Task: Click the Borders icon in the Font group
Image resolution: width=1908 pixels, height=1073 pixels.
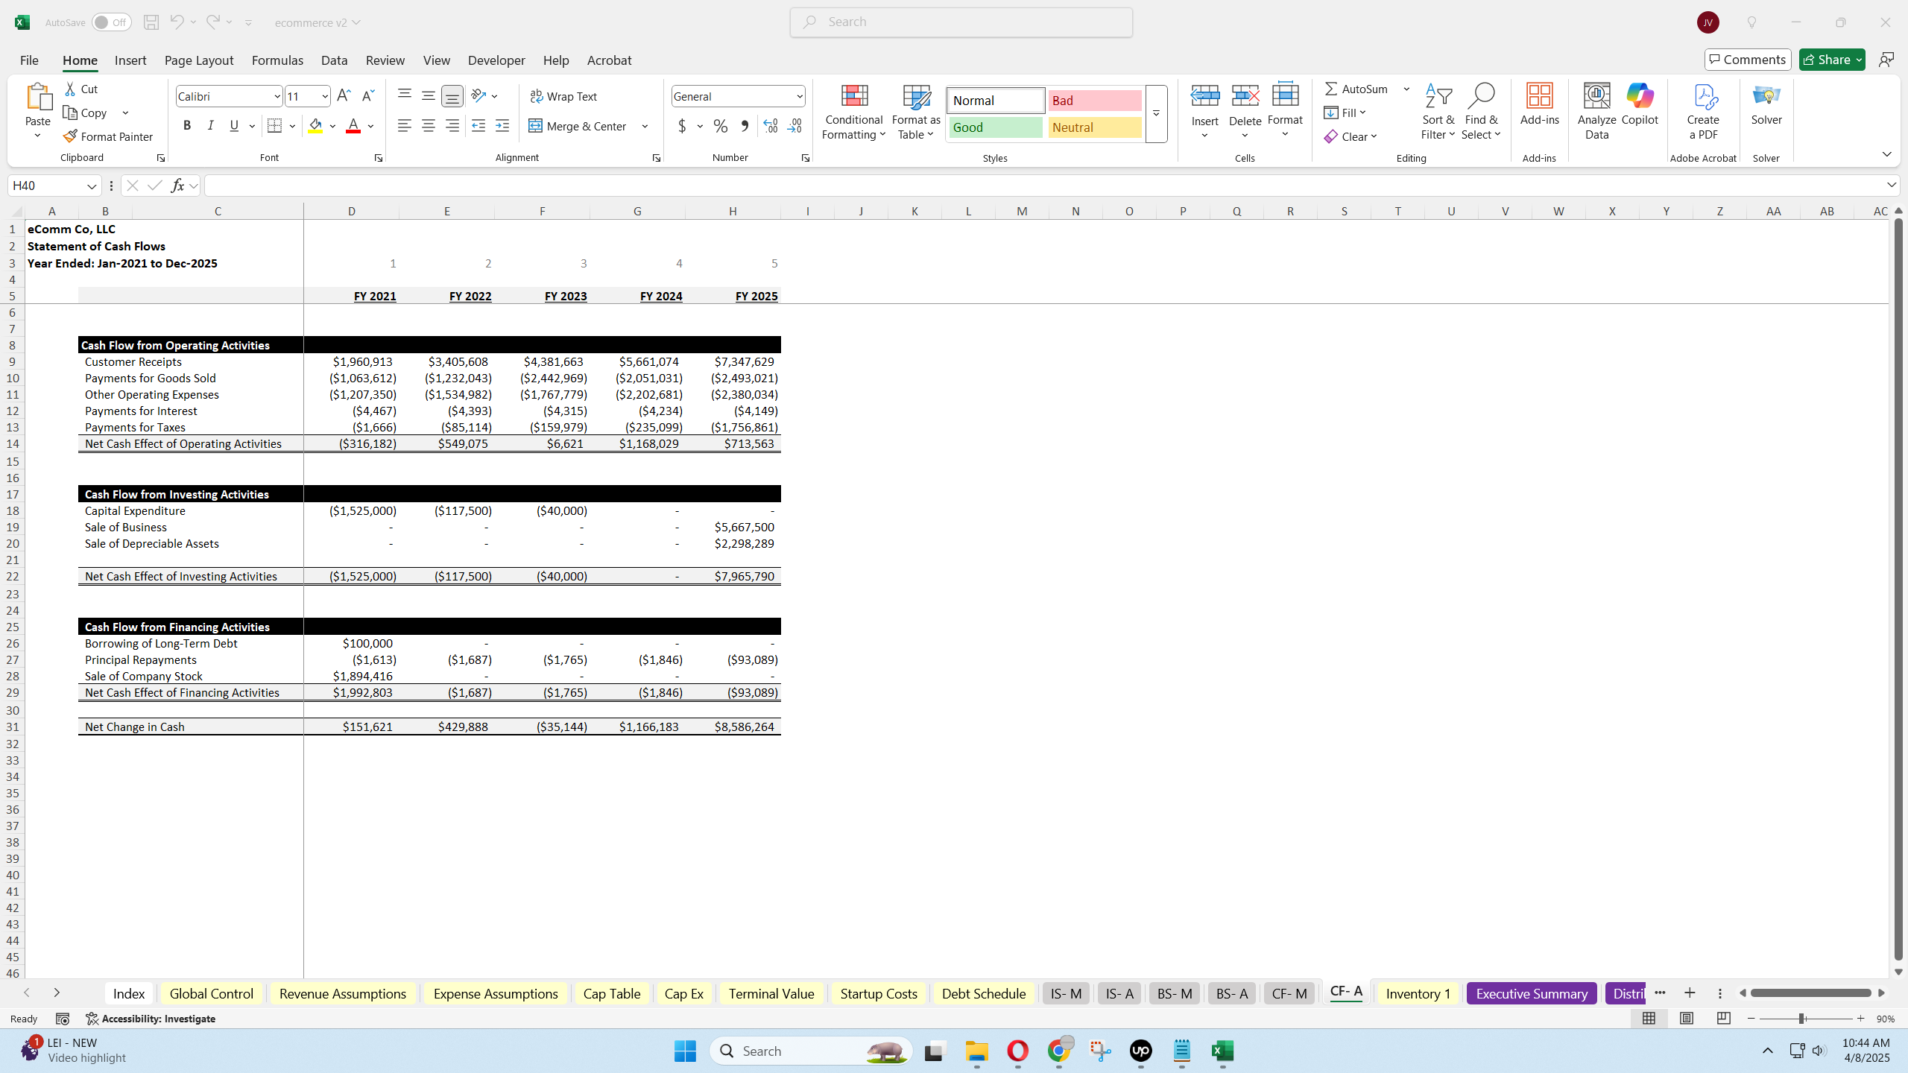Action: point(274,126)
